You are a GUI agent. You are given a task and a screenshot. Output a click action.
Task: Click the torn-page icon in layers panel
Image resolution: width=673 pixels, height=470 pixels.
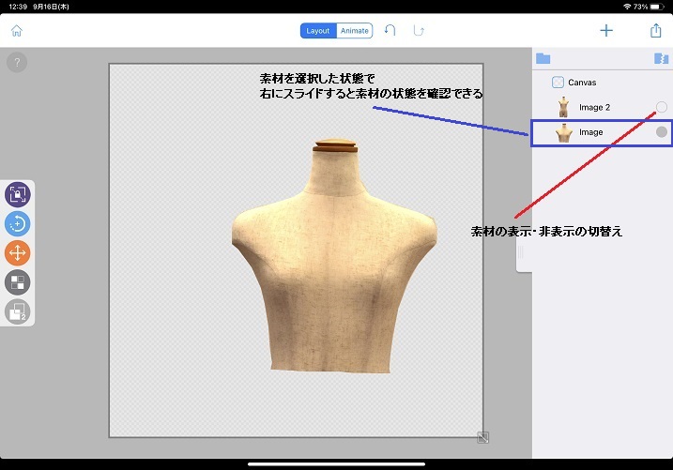(661, 58)
